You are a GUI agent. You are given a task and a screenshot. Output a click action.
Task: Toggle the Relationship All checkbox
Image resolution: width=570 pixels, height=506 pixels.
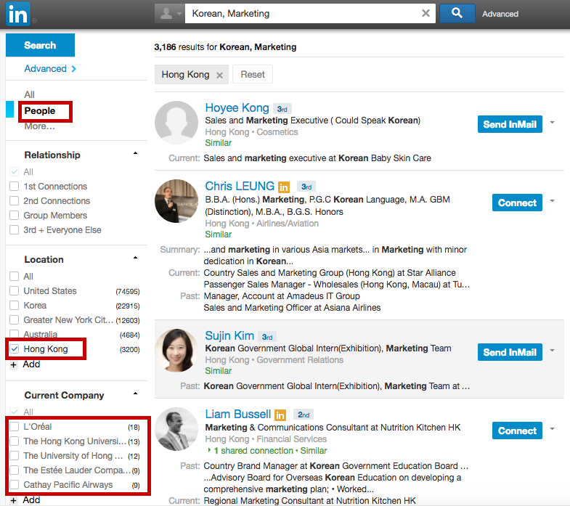[x=15, y=171]
